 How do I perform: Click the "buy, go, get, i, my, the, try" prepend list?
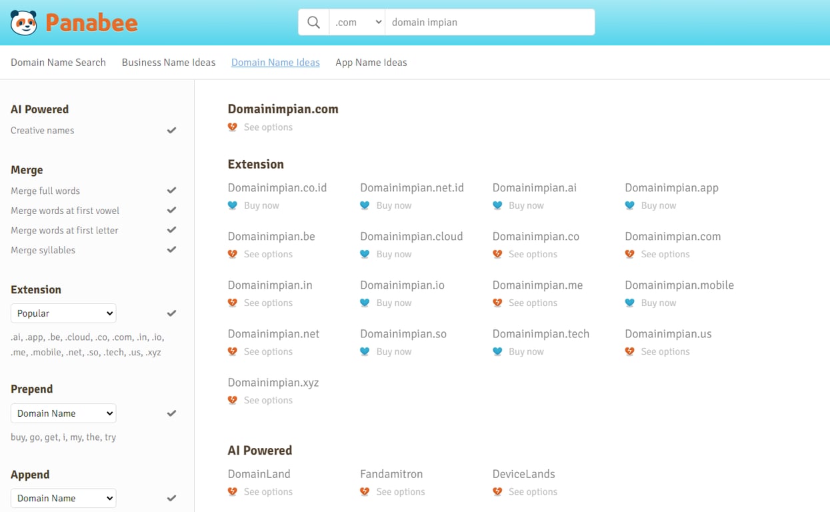click(63, 437)
